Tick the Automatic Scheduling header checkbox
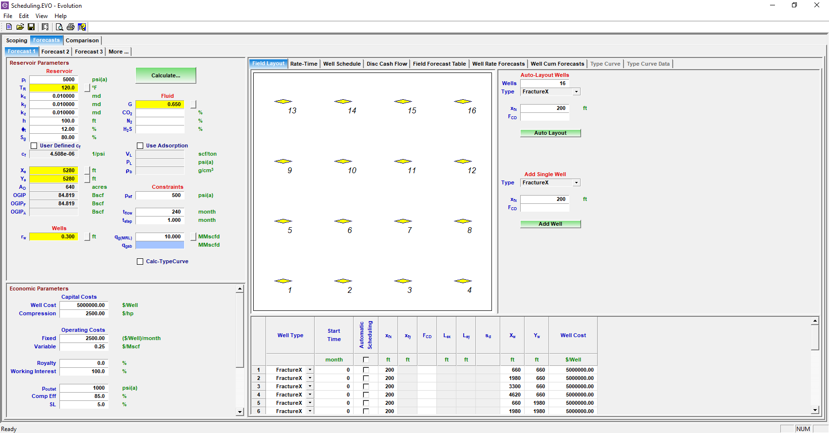 click(x=366, y=360)
